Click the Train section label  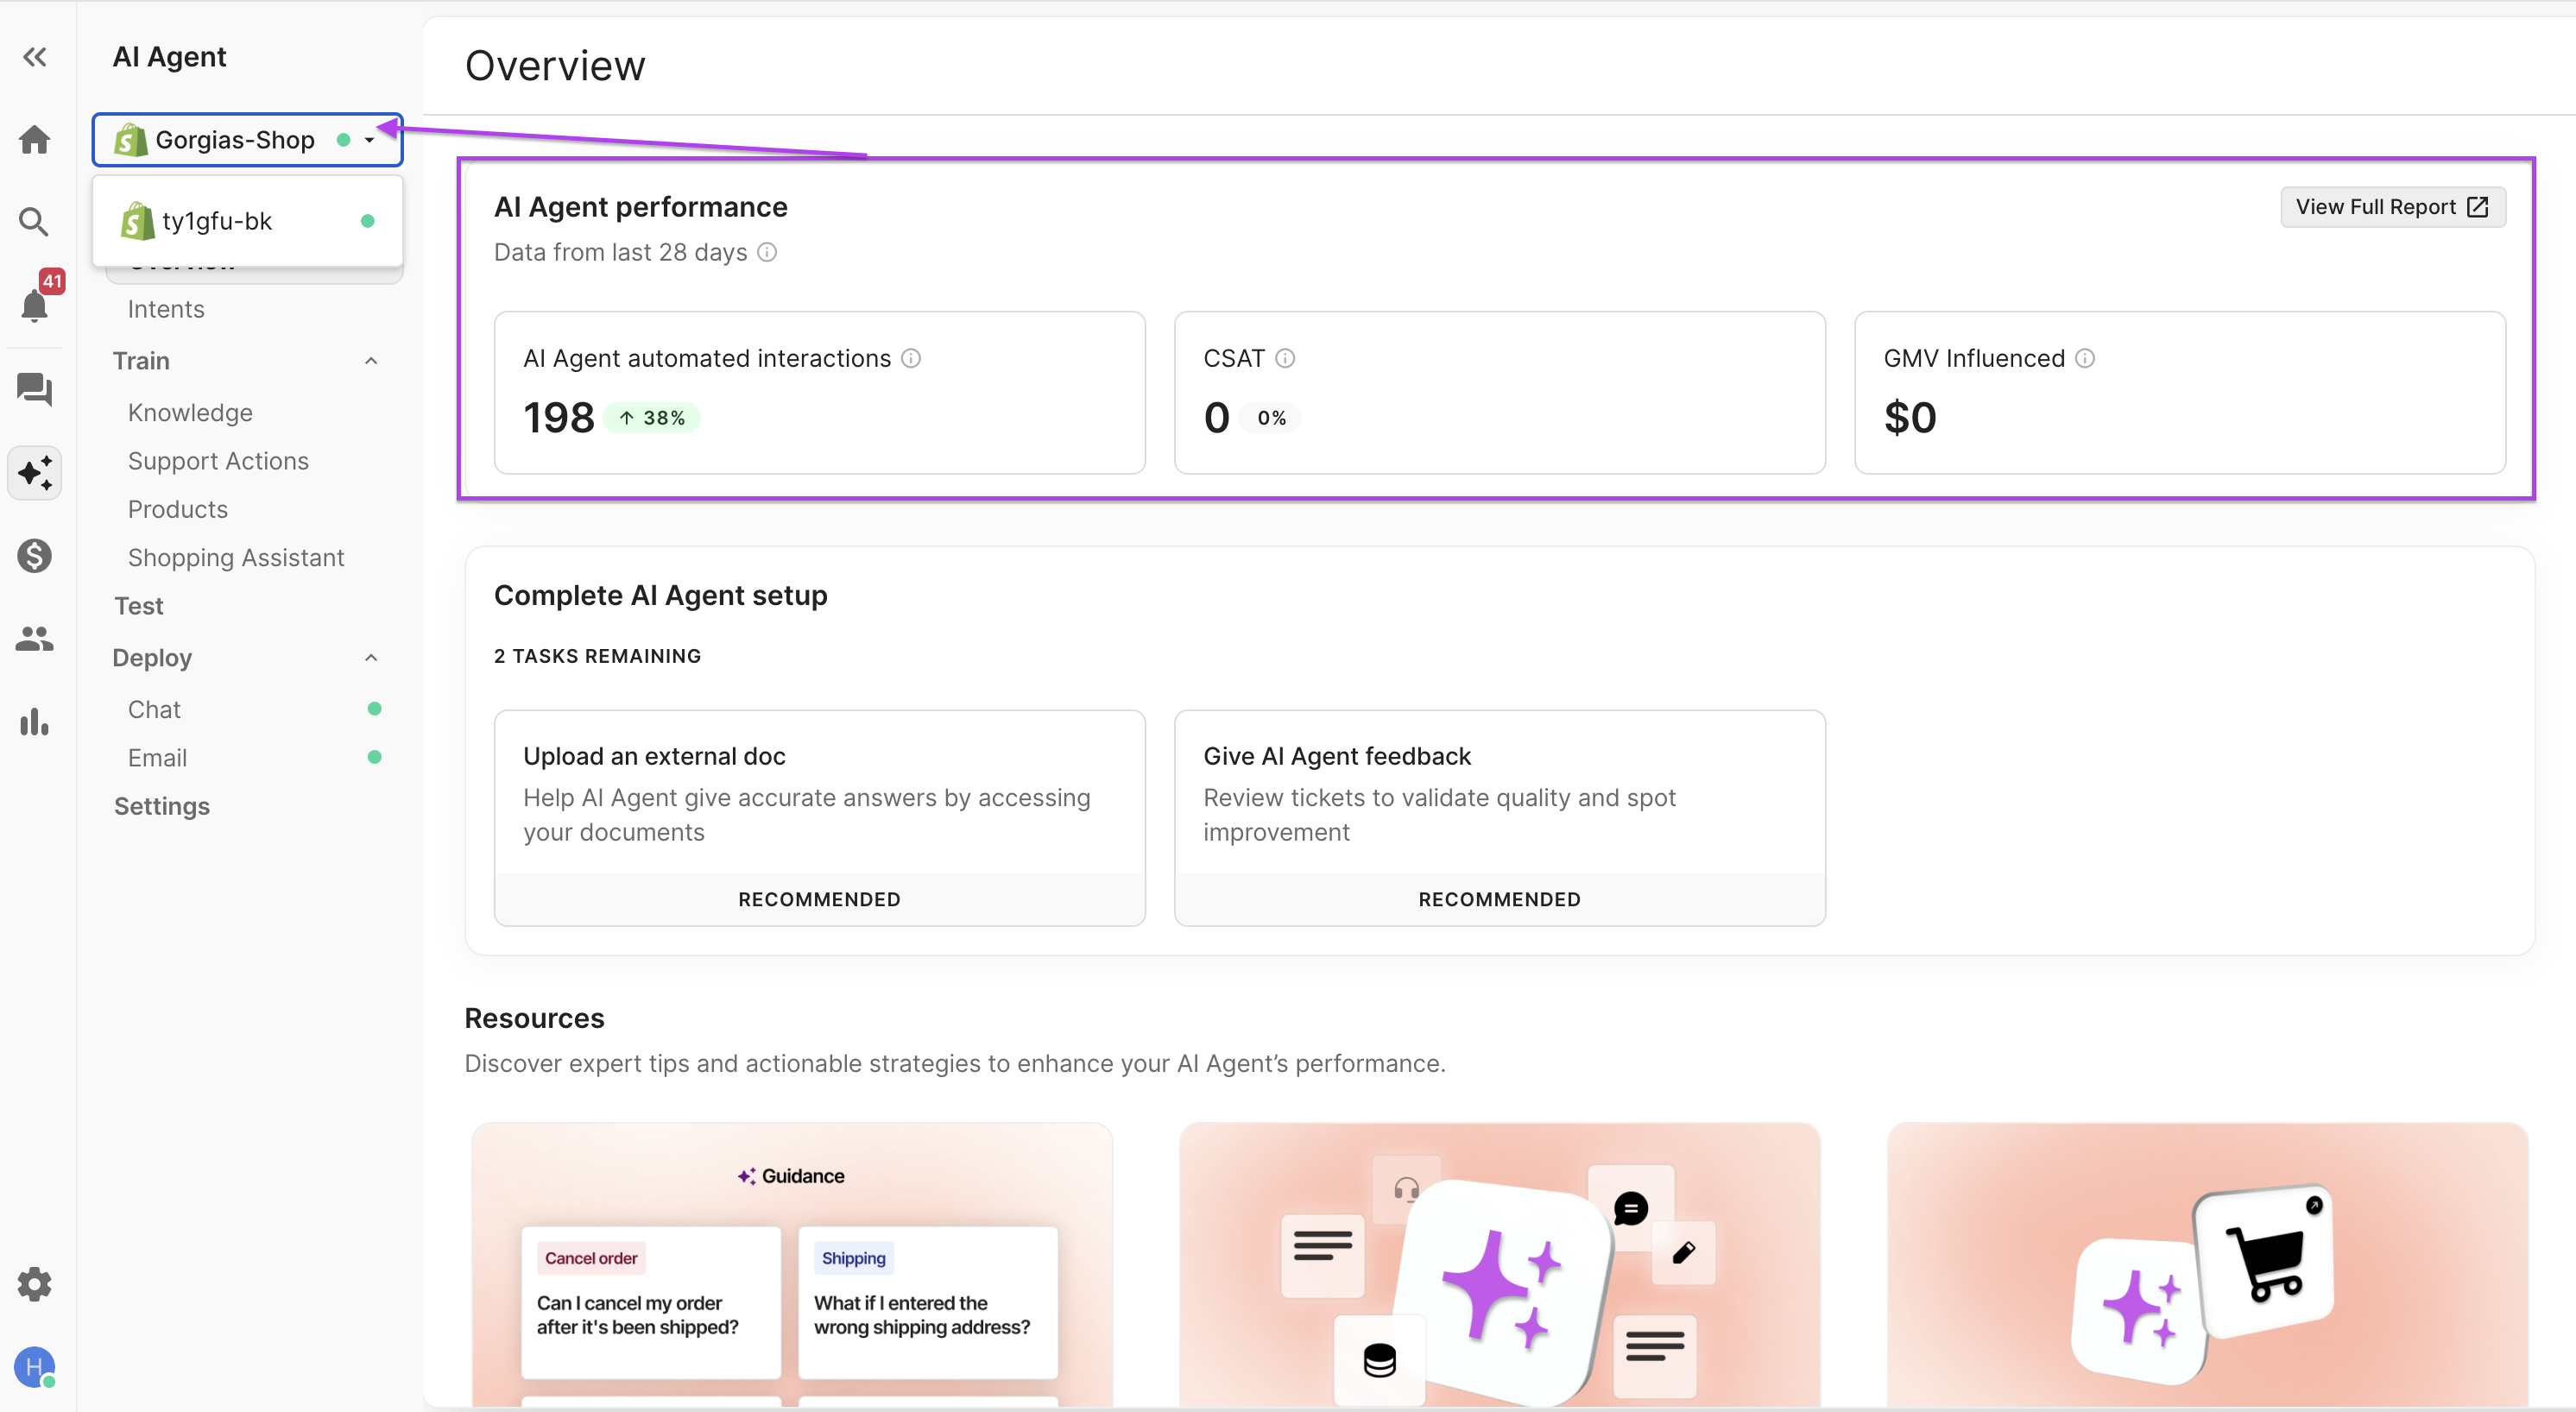coord(141,361)
